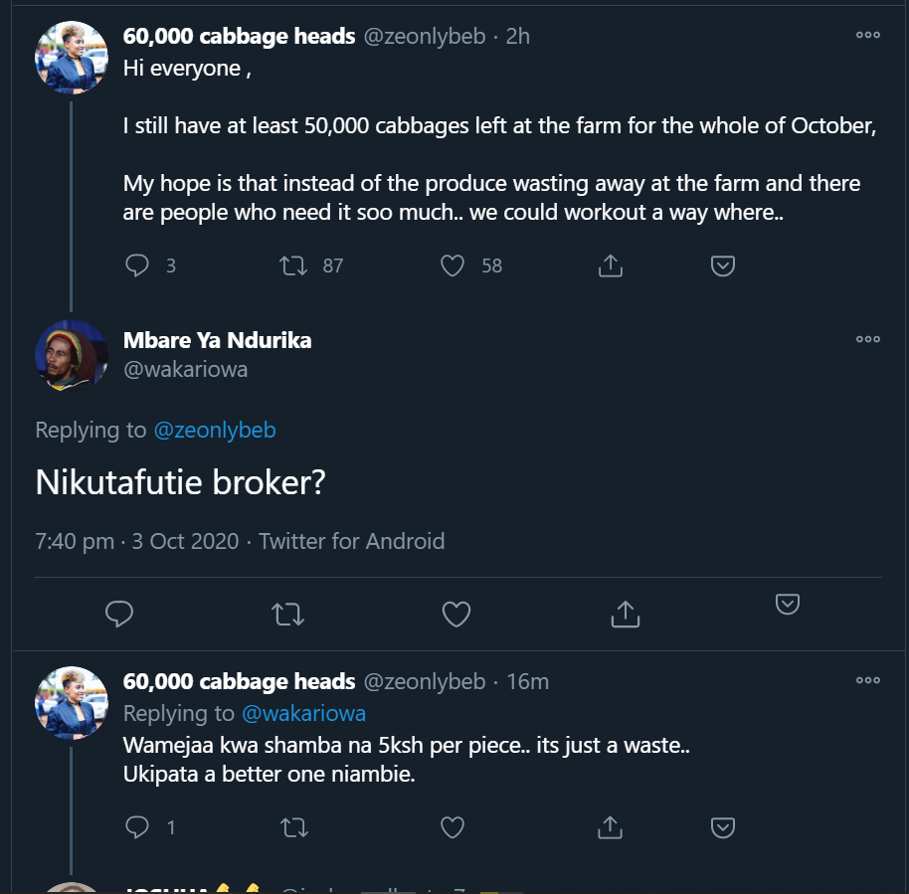This screenshot has width=909, height=894.
Task: Open Pocket save icon on first tweet
Action: pyautogui.click(x=723, y=266)
